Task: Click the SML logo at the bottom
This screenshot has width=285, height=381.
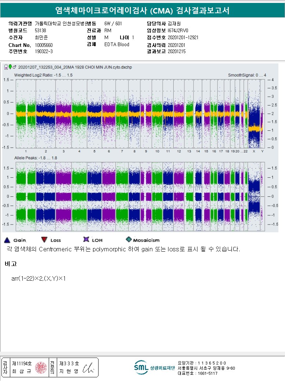Action: (x=141, y=368)
